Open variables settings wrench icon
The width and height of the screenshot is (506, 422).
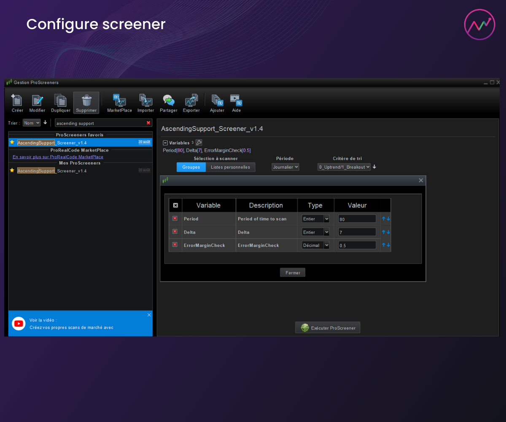coord(199,143)
